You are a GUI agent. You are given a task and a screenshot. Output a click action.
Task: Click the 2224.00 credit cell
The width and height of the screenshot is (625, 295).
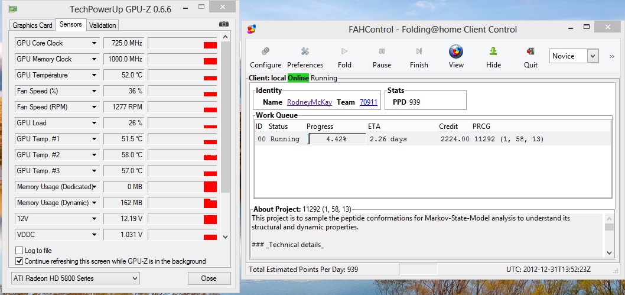(x=455, y=139)
